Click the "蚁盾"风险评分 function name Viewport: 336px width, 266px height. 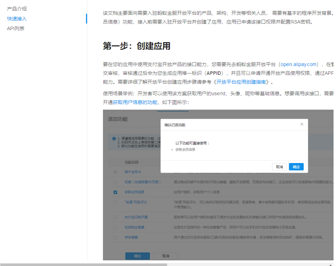(x=136, y=202)
